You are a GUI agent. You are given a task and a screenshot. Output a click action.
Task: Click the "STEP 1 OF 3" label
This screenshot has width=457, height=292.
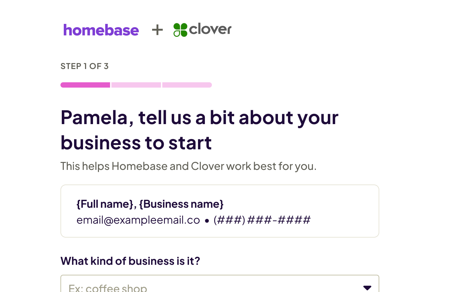(x=84, y=66)
